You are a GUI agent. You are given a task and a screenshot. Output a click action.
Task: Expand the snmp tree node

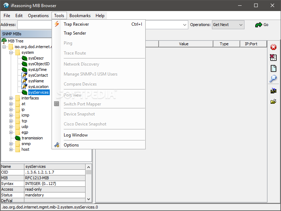pos(11,144)
